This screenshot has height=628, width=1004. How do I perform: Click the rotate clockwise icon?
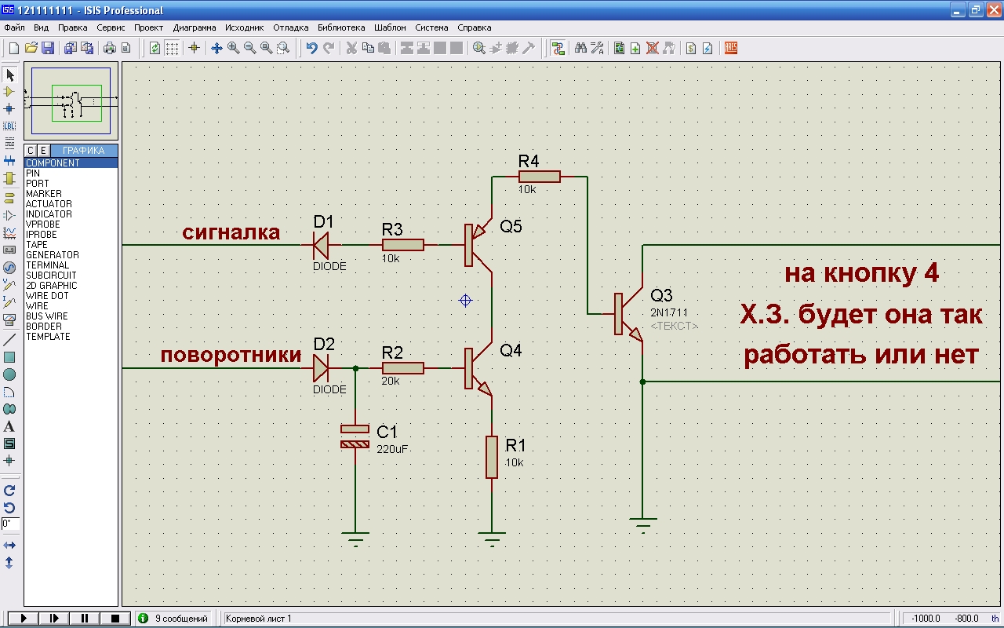click(x=9, y=490)
